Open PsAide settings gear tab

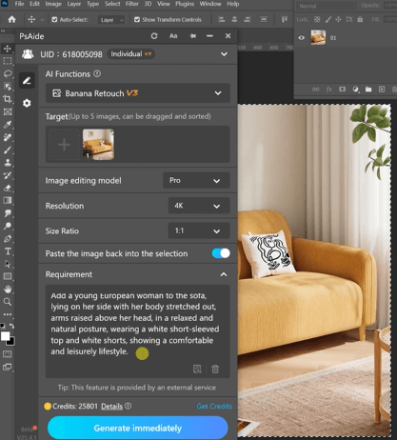point(27,103)
